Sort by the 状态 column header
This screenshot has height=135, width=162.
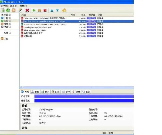[x=100, y=15]
